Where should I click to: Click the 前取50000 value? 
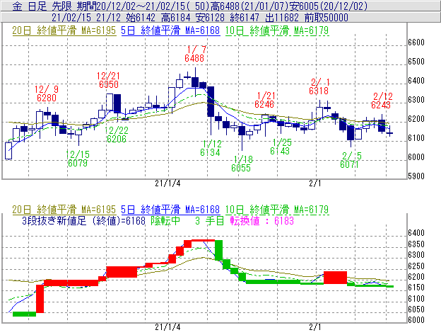[x=327, y=18]
